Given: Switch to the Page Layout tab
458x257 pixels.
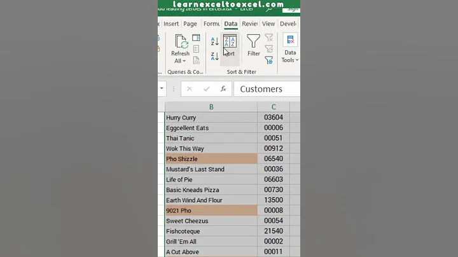Looking at the screenshot, I should point(190,24).
